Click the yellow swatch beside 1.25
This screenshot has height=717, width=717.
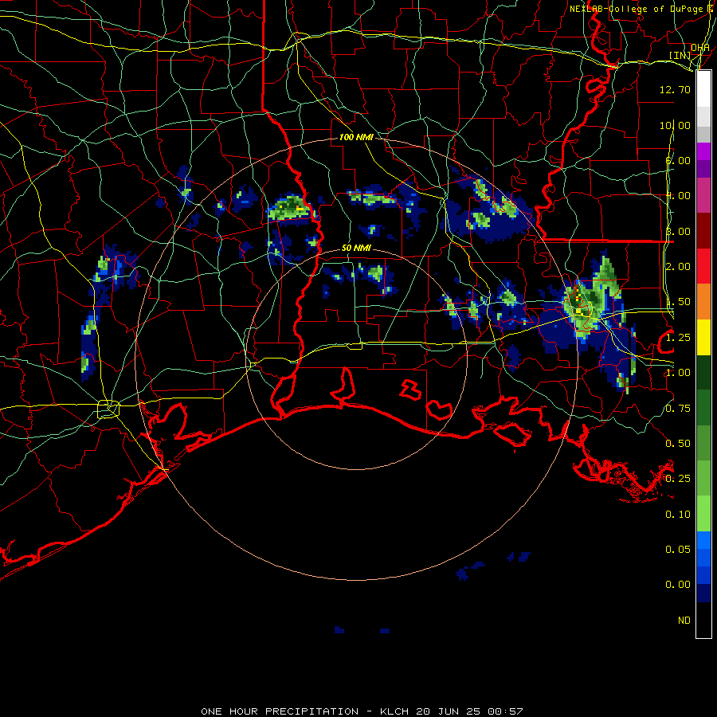coord(703,338)
